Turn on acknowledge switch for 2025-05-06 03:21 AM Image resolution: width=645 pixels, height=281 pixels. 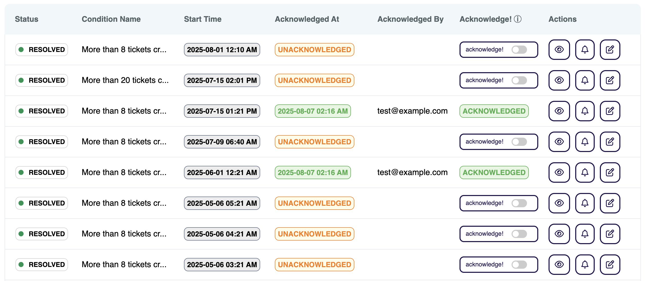click(519, 265)
